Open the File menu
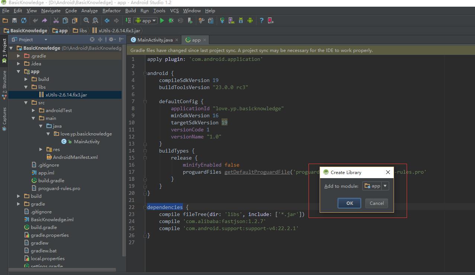This screenshot has width=475, height=275. [6, 11]
